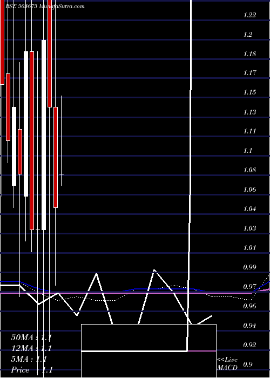The width and height of the screenshot is (270, 378).
Task: Click the 1.01 price axis label
Action: [x=249, y=248]
